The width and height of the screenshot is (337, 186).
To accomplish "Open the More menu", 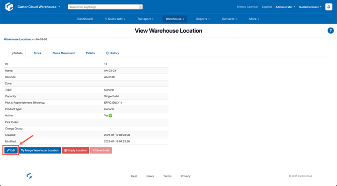I will [254, 19].
